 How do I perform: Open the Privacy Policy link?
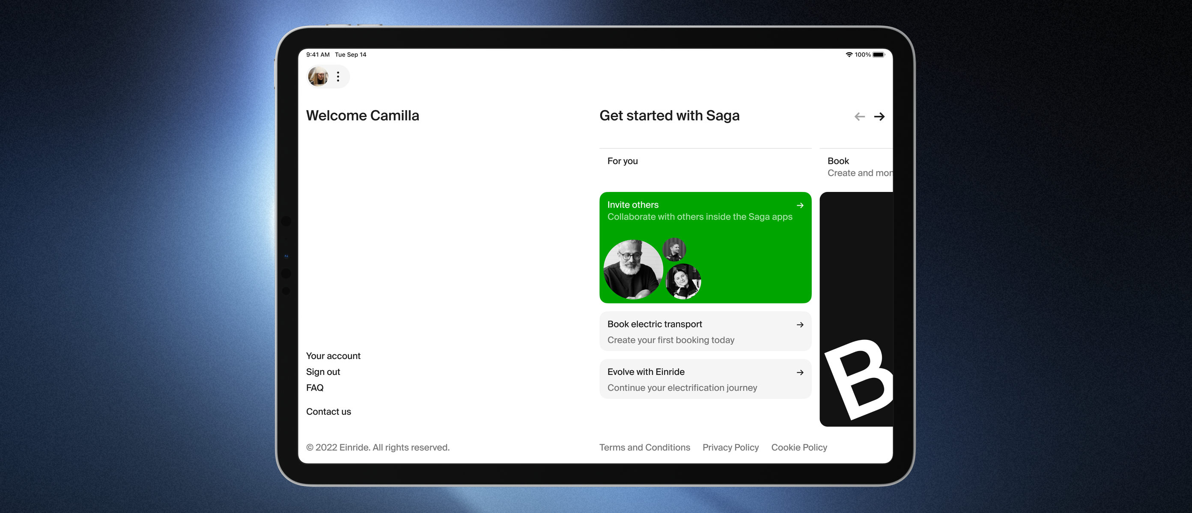point(730,447)
